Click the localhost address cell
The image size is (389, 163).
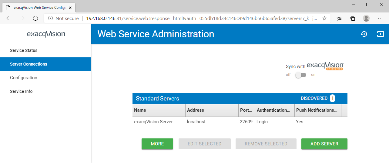196,122
